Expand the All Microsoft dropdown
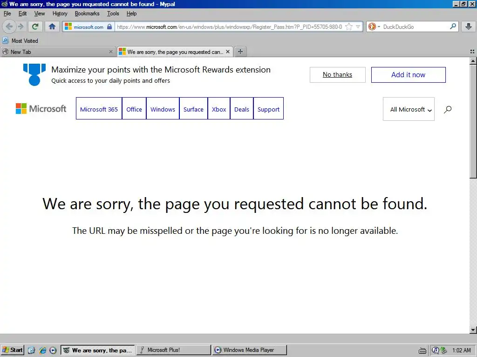 (x=409, y=109)
